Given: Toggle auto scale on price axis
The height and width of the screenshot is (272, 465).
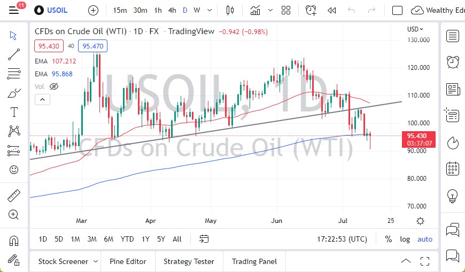Looking at the screenshot, I should coord(425,239).
